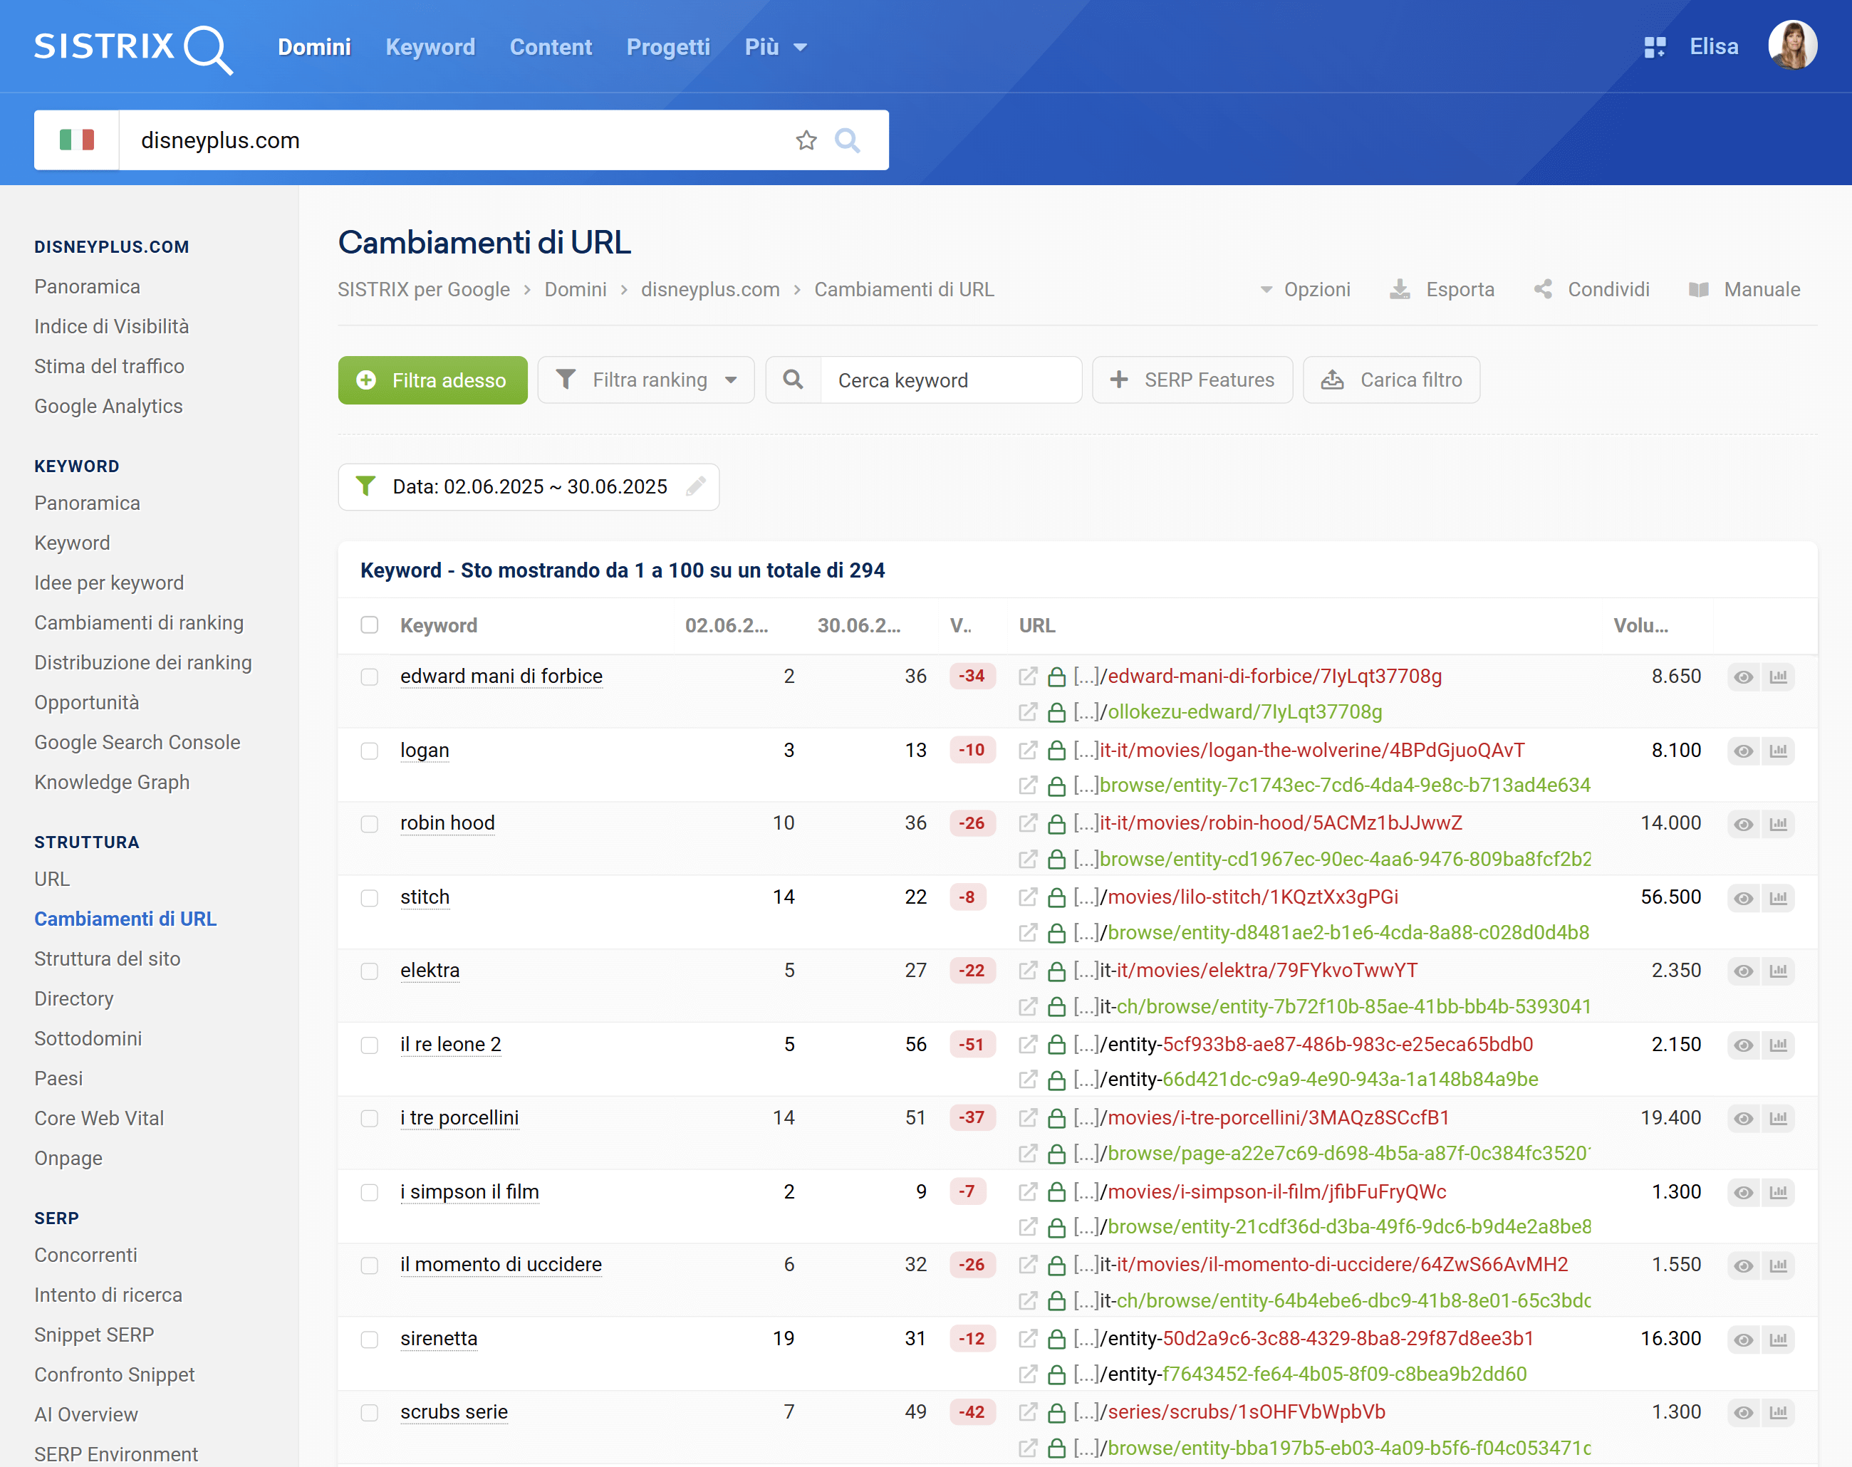
Task: Open external link icon for edward-mani-di-forbice URL
Action: click(x=1027, y=677)
